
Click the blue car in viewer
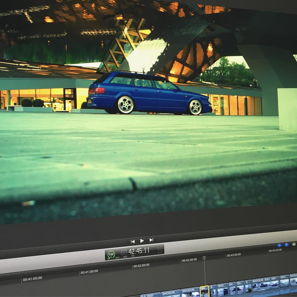tap(149, 94)
